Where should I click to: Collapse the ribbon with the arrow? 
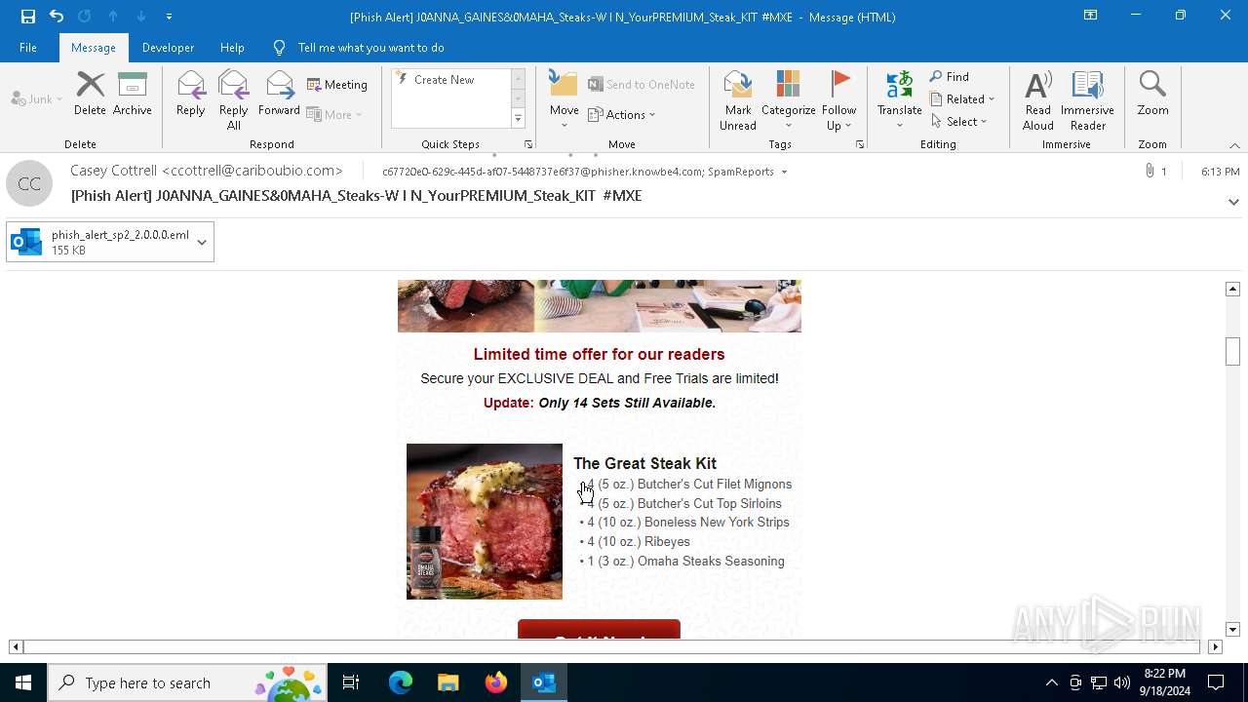coord(1234,145)
